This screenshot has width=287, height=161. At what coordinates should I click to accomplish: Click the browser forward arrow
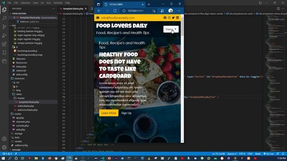(107, 11)
